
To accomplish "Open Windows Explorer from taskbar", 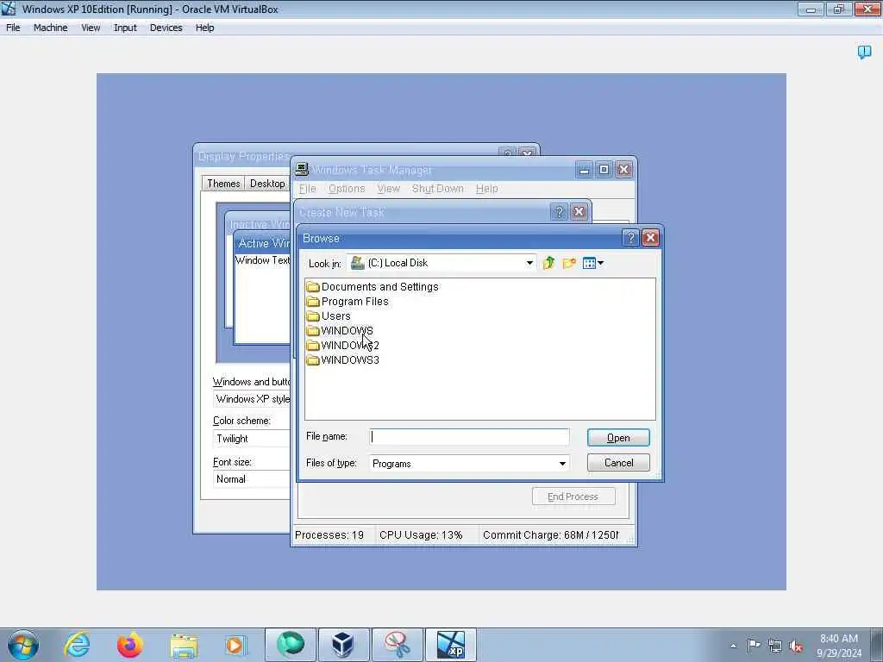I will click(x=184, y=645).
